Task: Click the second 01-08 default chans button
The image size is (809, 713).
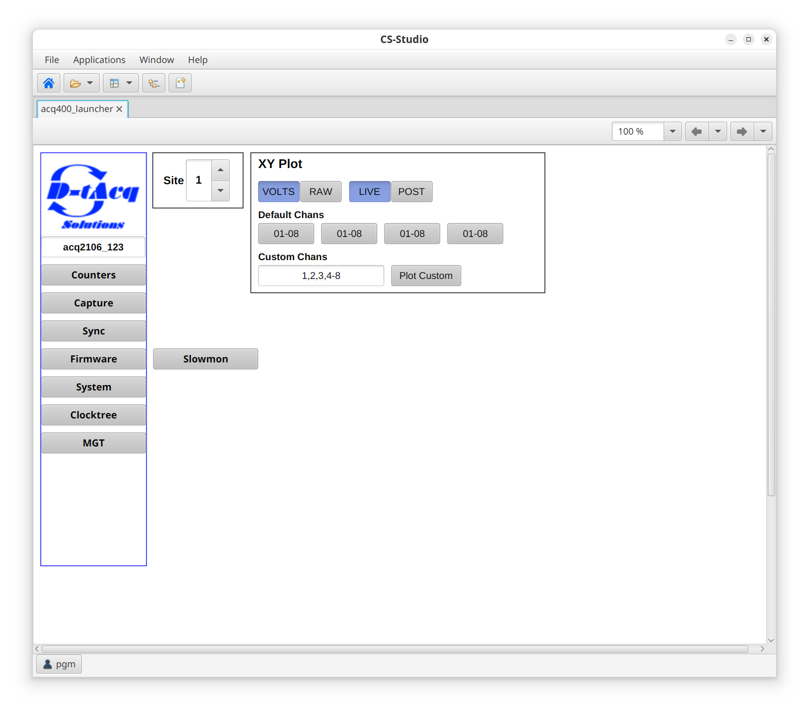Action: (x=349, y=234)
